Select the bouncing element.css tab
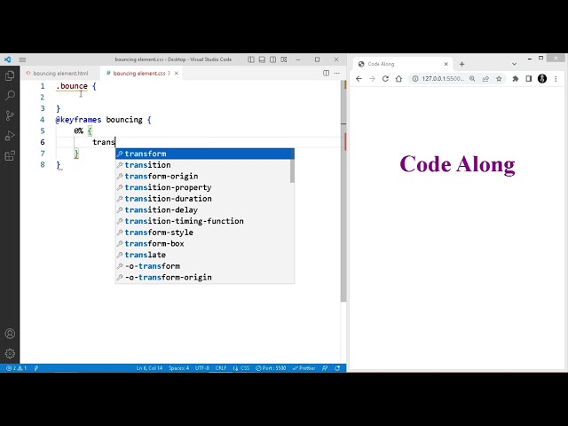Screen dimensions: 568x426 pos(139,73)
